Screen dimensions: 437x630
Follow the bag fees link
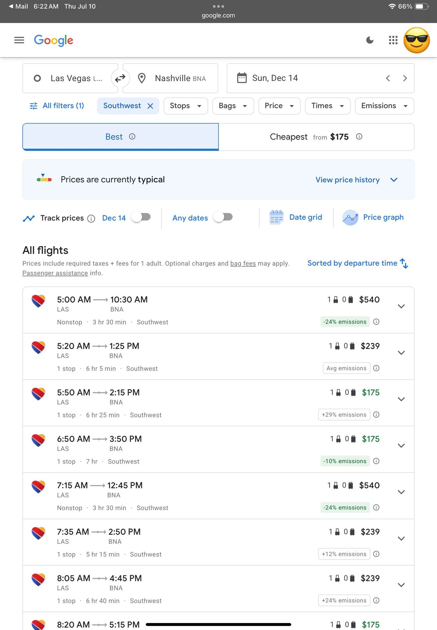243,264
